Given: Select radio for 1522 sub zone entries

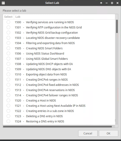Looking at the screenshot, I should coord(8,111).
